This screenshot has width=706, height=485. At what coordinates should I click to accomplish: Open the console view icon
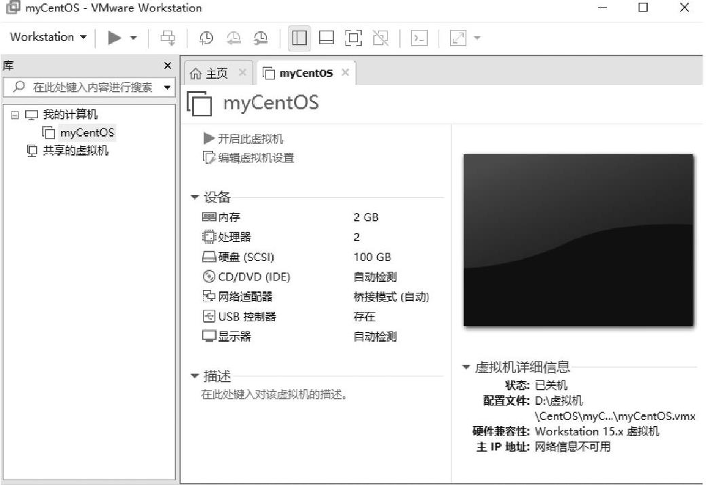pos(420,38)
